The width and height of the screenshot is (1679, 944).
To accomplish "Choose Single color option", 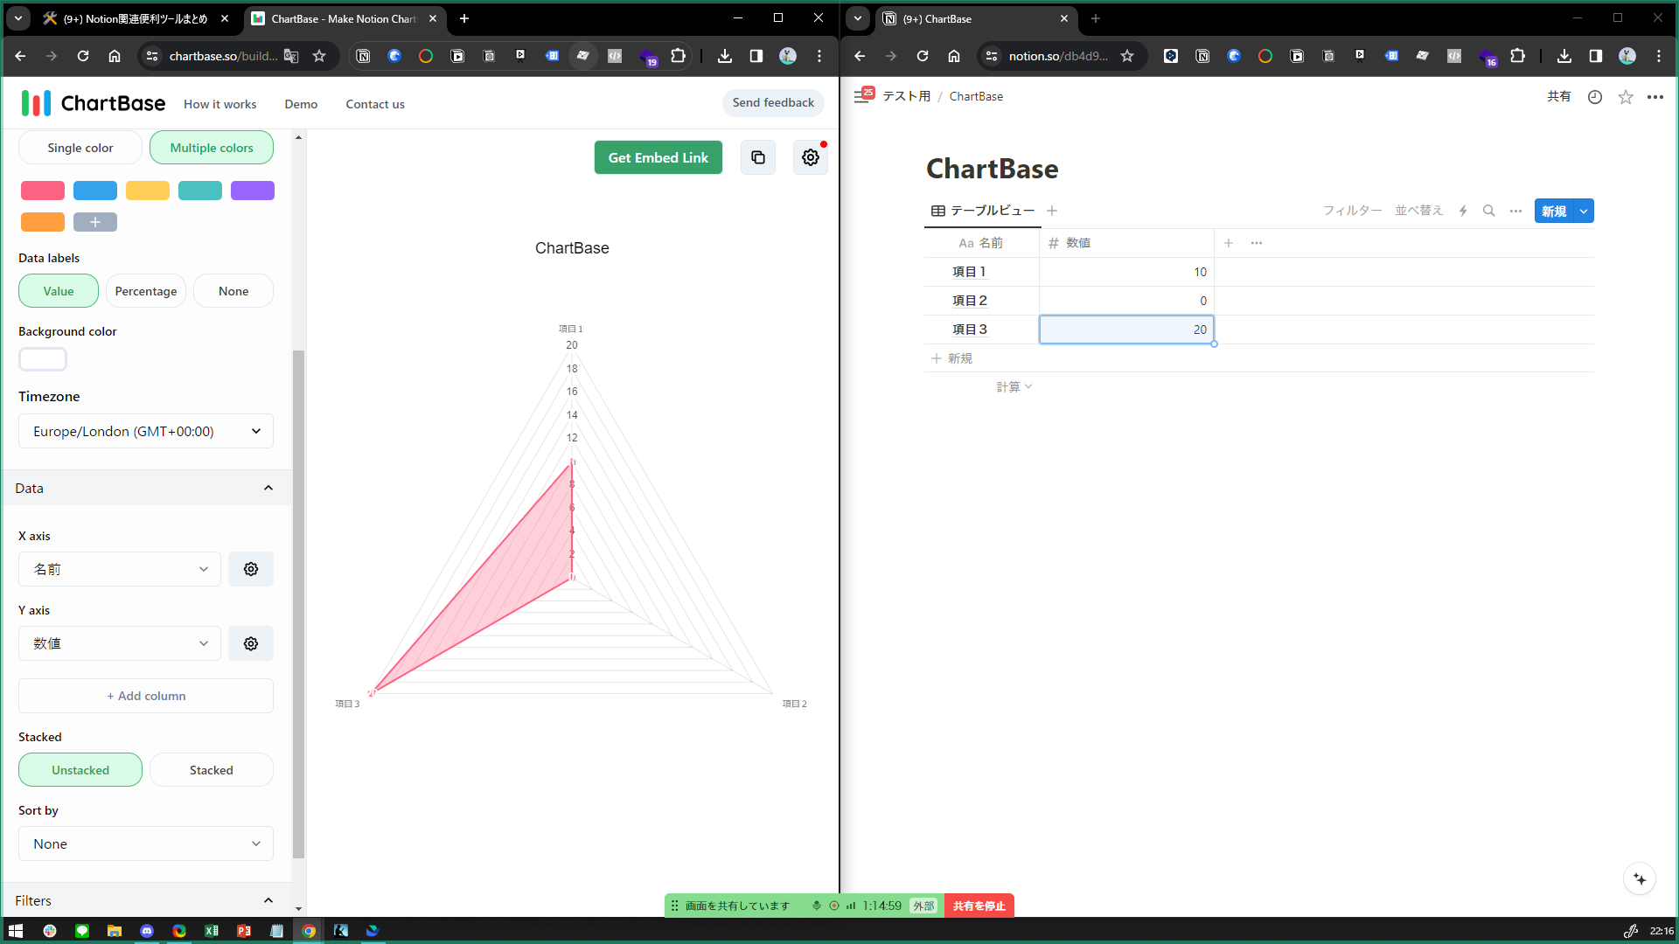I will pos(80,148).
